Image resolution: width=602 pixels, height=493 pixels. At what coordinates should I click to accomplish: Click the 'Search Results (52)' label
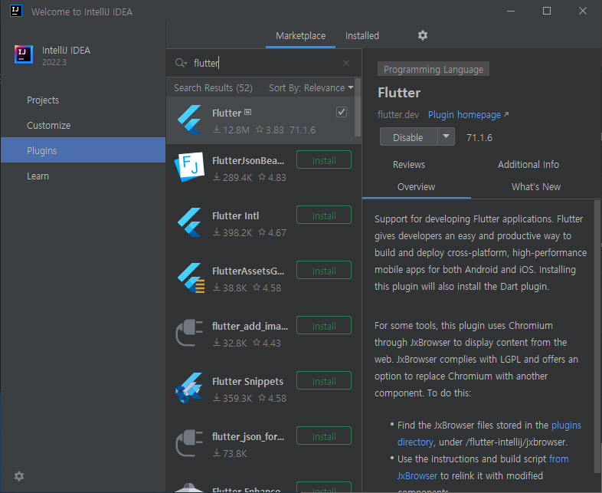[x=213, y=87]
